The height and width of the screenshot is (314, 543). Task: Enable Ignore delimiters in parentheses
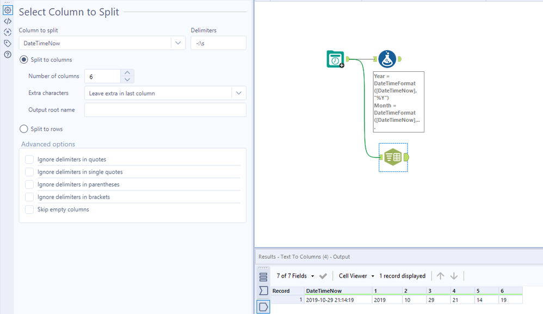click(29, 184)
